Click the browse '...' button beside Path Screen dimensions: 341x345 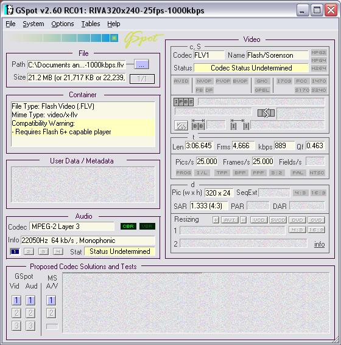point(142,64)
